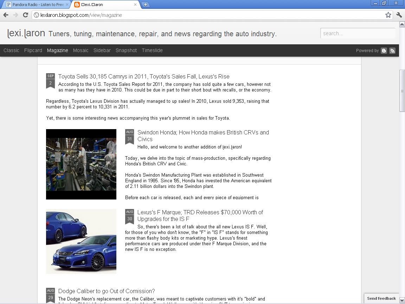
Task: Switch to Snapshot view
Action: 126,50
